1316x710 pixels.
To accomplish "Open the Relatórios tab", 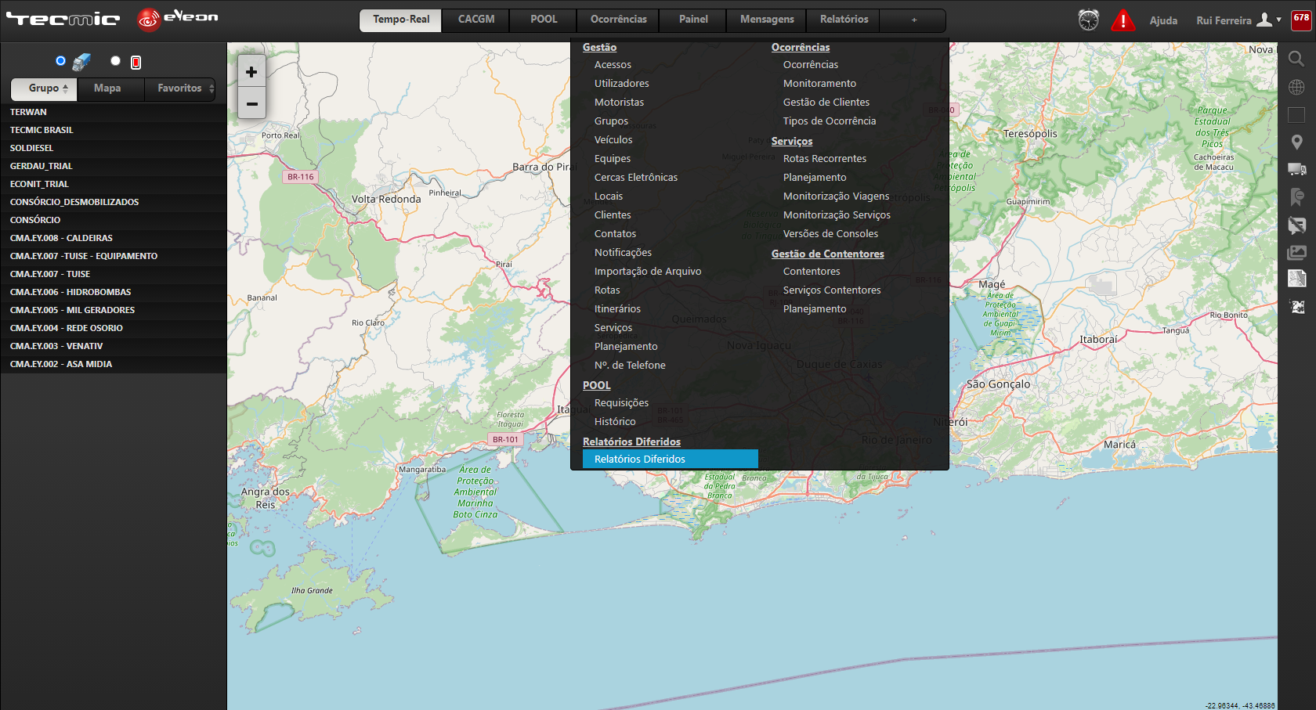I will click(844, 20).
